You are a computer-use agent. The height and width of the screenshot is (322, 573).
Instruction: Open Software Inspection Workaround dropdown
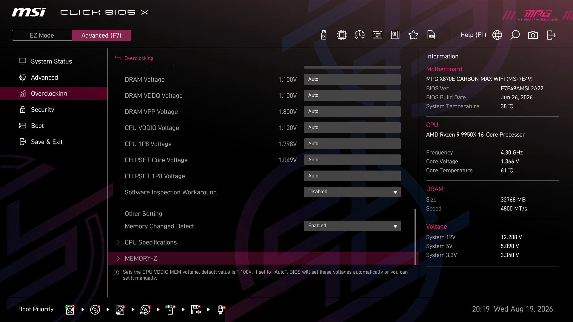[352, 192]
